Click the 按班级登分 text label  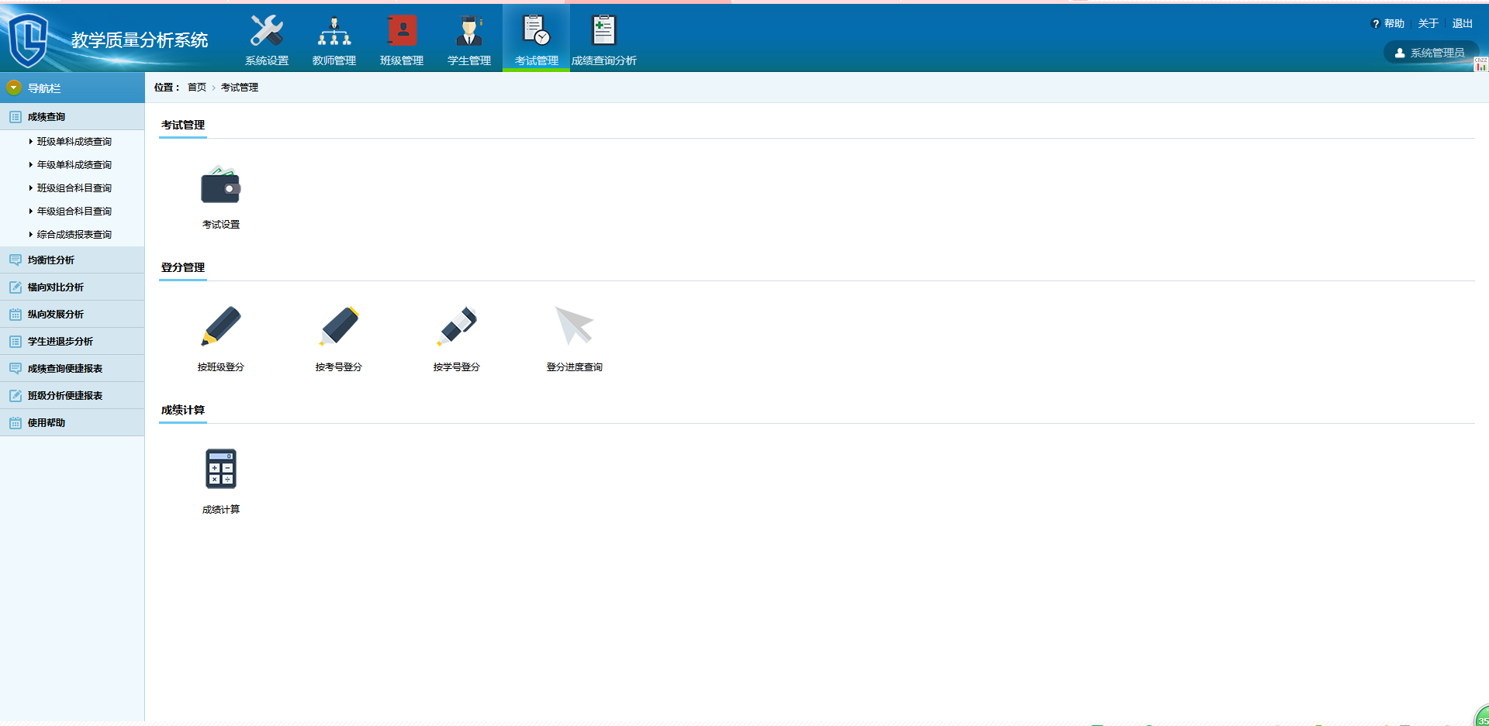point(221,367)
